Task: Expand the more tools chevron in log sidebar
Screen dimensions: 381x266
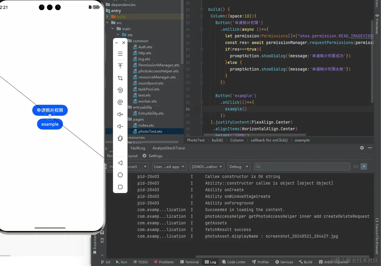Action: pyautogui.click(x=102, y=255)
